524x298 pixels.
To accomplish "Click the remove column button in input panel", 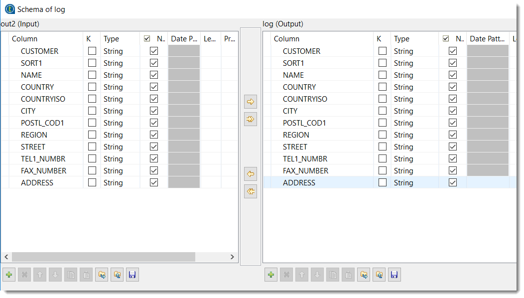I will tap(24, 275).
